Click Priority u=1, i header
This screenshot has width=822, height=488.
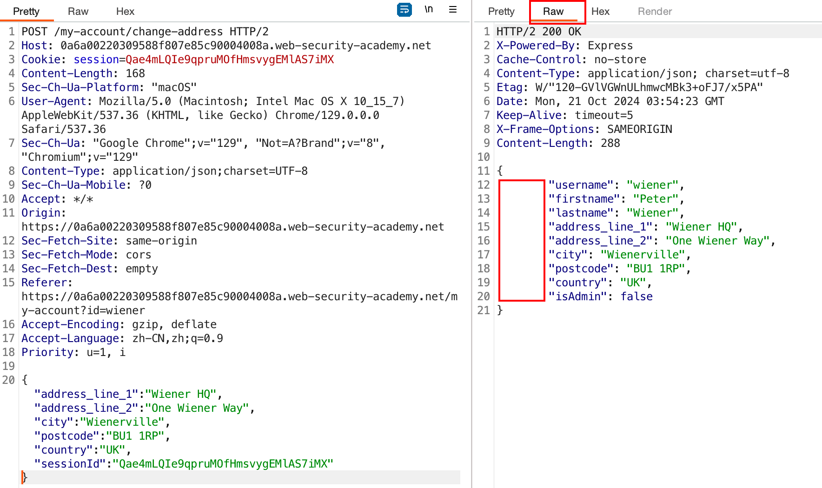pos(73,352)
